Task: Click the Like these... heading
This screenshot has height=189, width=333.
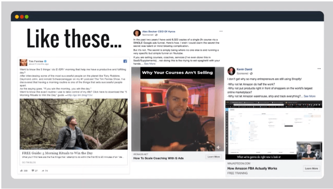Action: click(74, 39)
